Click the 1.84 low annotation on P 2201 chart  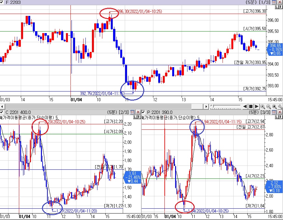(x=208, y=211)
